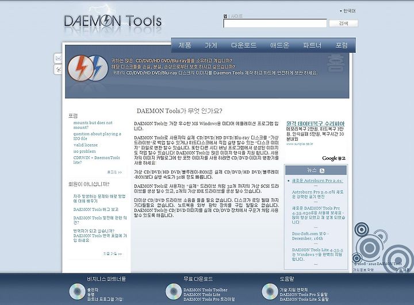This screenshot has width=414, height=305.
Task: Focus the search text field
Action: (275, 23)
